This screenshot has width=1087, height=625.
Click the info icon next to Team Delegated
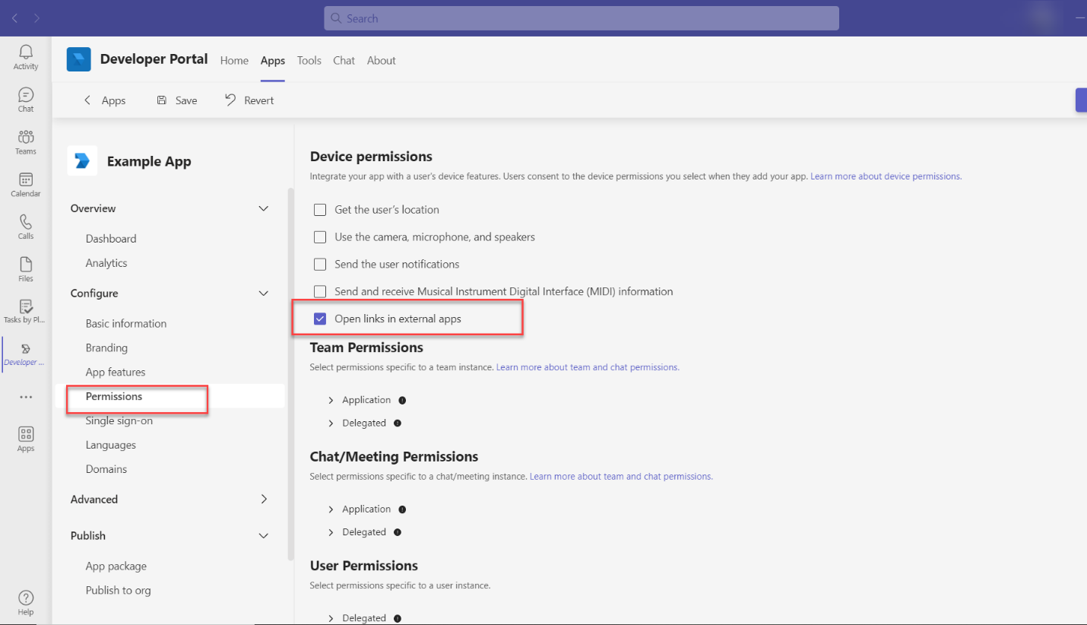(398, 423)
